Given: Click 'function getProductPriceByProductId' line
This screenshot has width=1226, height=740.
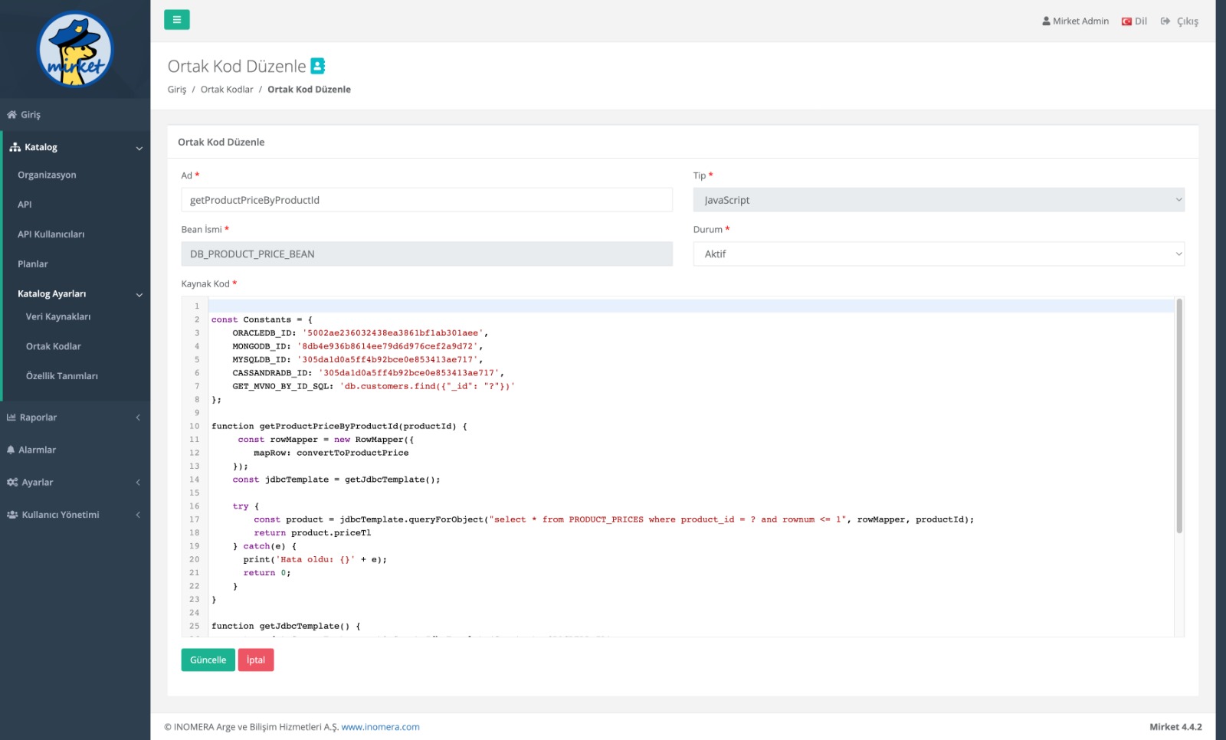Looking at the screenshot, I should click(x=339, y=426).
